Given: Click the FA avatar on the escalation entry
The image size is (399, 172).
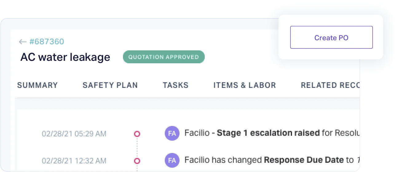Looking at the screenshot, I should (172, 133).
